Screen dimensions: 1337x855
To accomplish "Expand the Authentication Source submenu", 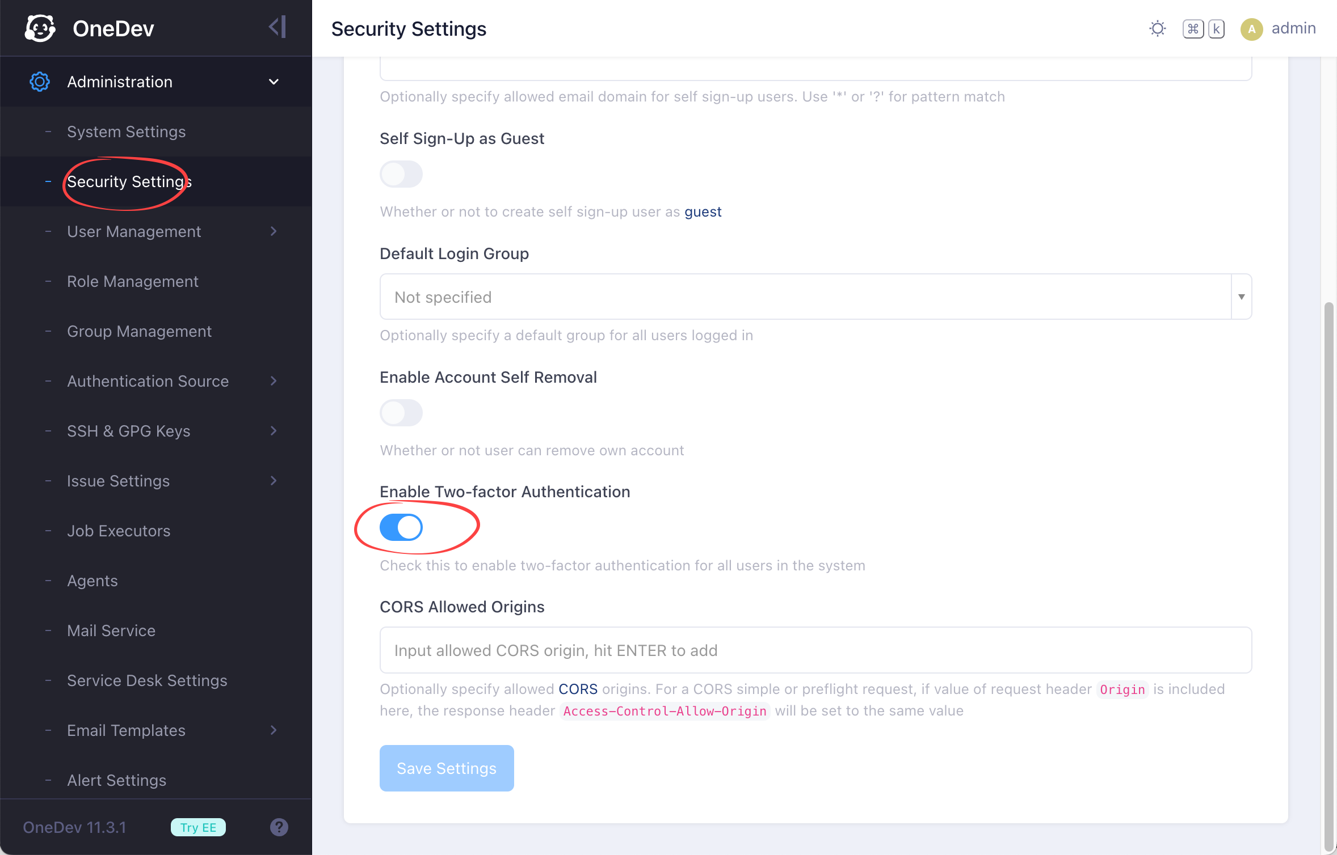I will click(x=274, y=381).
